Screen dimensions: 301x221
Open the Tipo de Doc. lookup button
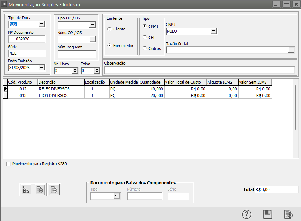42,24
